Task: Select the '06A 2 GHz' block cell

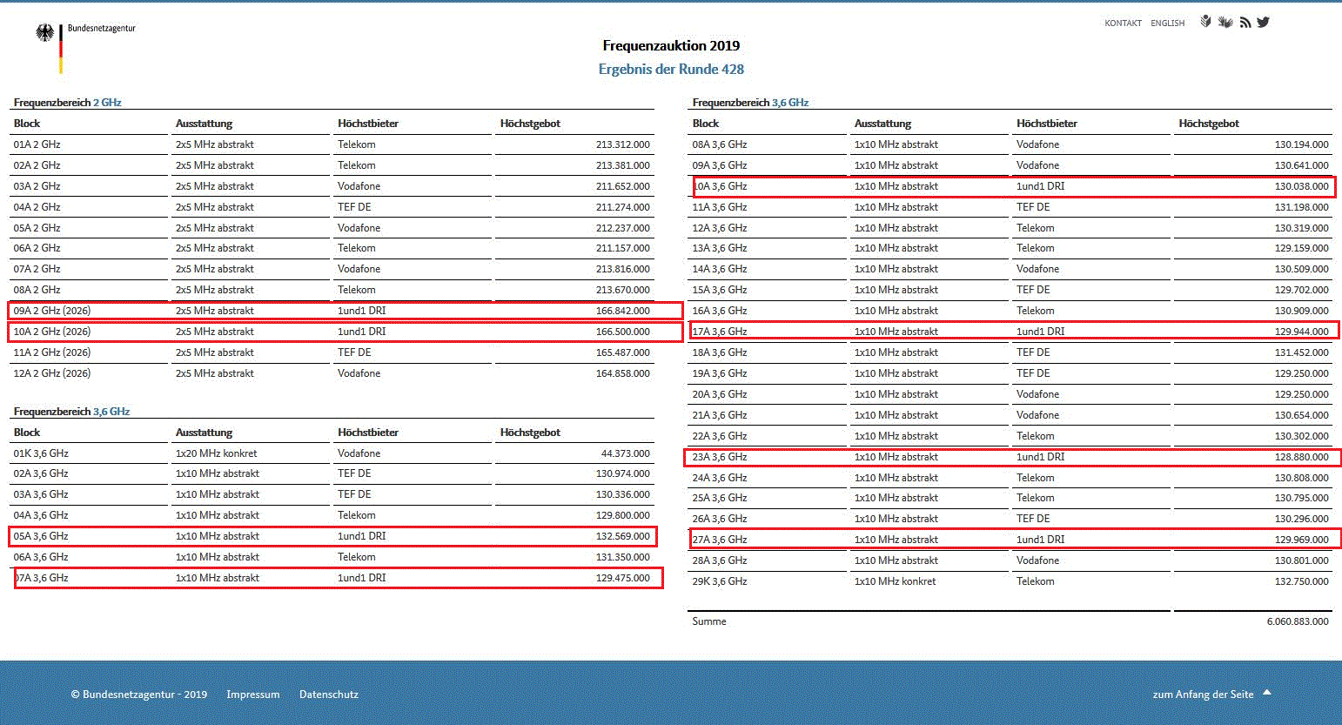Action: (x=37, y=248)
